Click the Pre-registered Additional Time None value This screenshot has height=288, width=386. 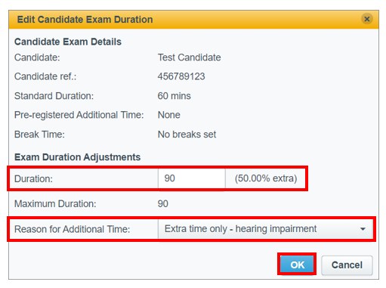coord(169,115)
